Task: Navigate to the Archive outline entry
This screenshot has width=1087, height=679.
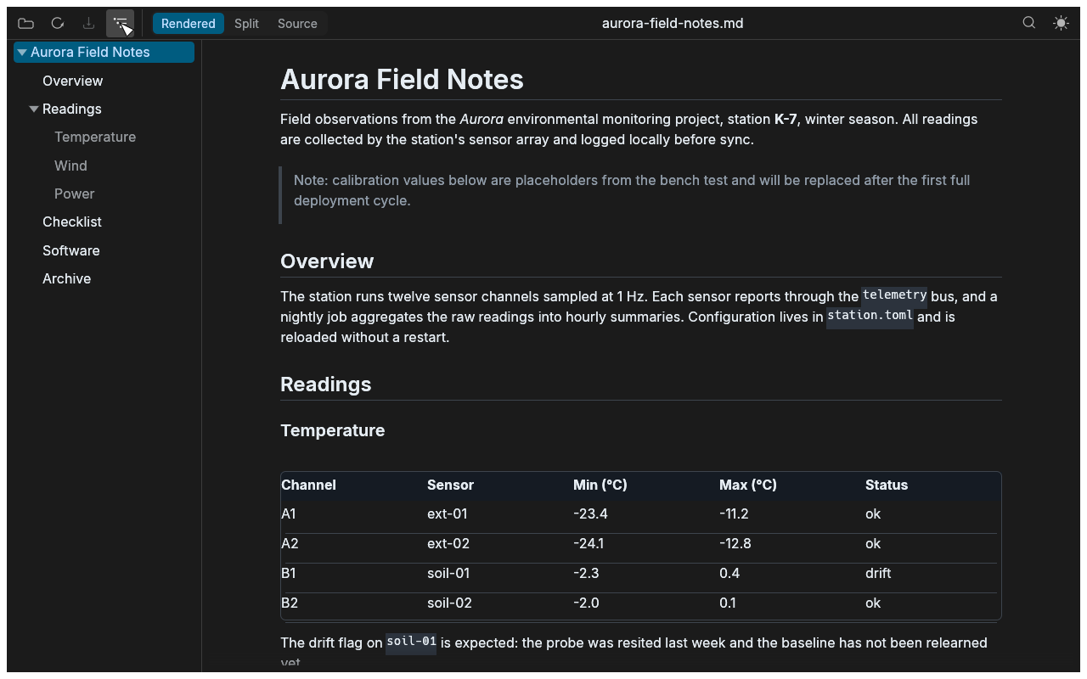Action: (67, 278)
